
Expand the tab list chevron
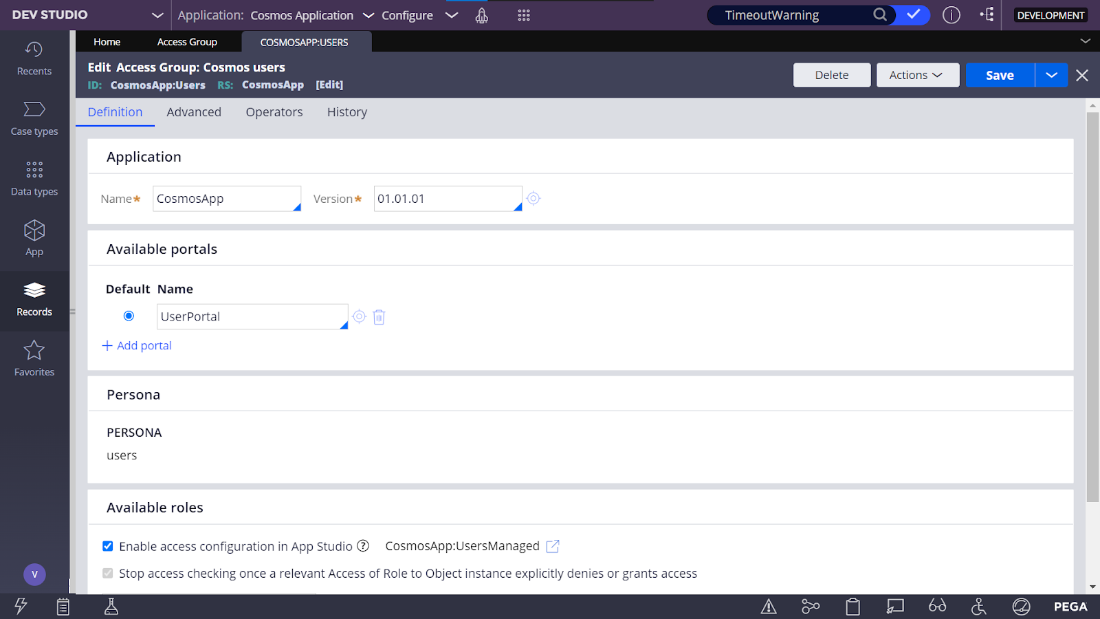(x=1086, y=41)
